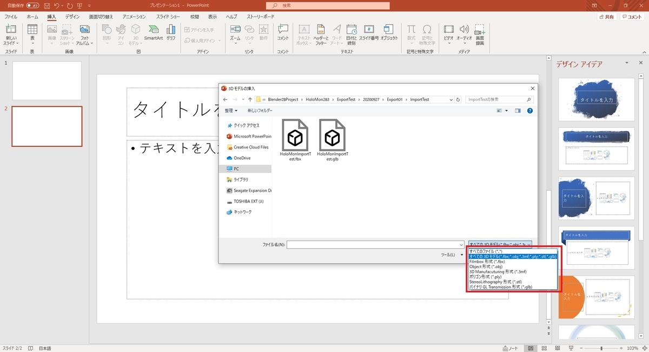Switch to the デザイン ribbon tab

[x=72, y=17]
